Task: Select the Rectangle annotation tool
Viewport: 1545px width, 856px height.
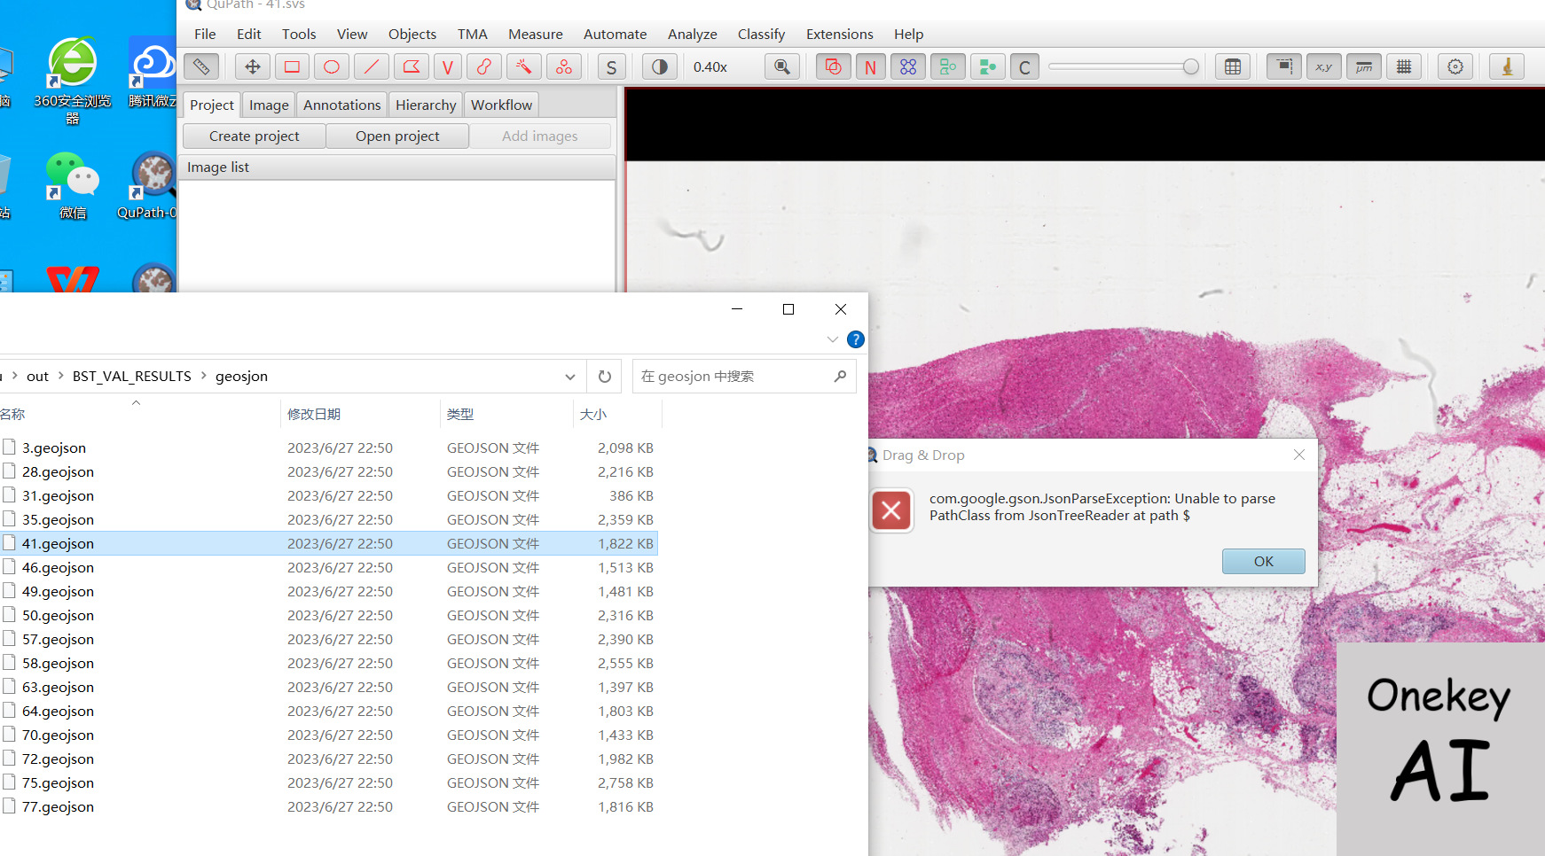Action: coord(292,66)
